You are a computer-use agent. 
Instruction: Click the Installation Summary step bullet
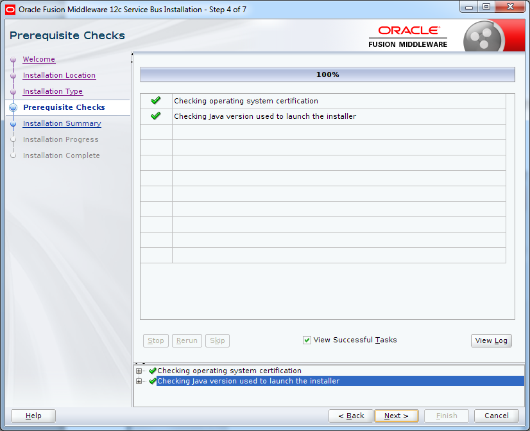(13, 124)
